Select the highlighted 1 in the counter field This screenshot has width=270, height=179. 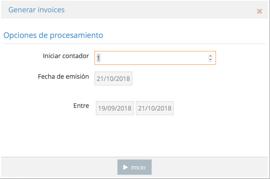click(x=99, y=58)
